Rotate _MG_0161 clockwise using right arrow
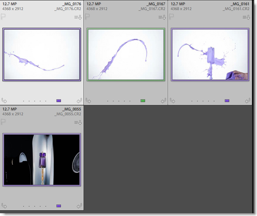 pyautogui.click(x=248, y=100)
